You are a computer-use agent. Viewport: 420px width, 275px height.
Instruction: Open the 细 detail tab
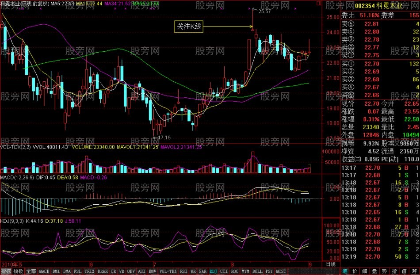click(x=365, y=271)
